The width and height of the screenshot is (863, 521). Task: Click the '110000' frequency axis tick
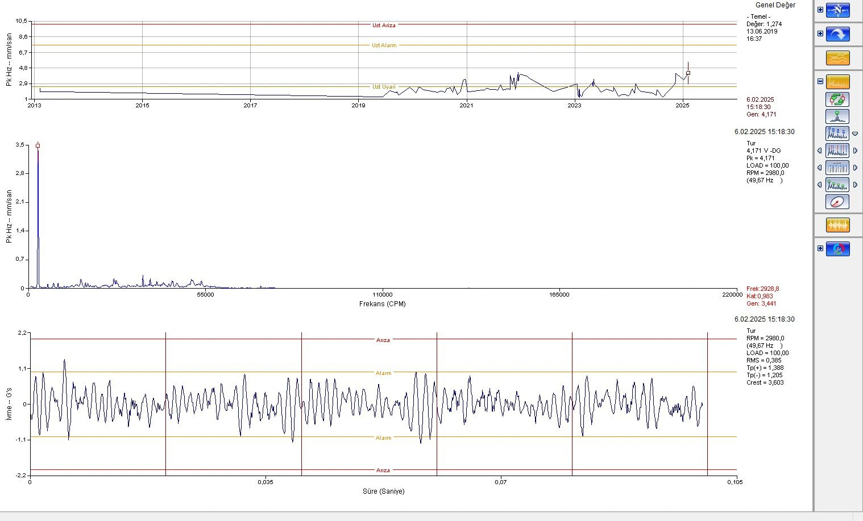(382, 295)
